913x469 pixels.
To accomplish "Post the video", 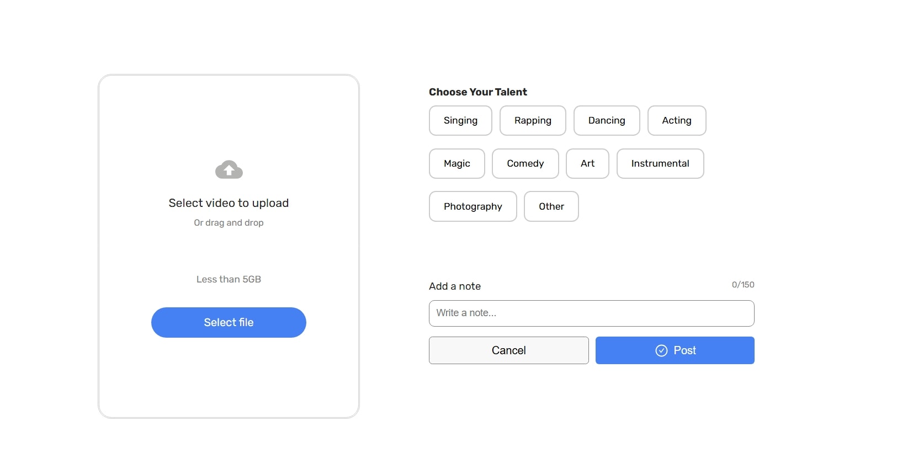I will [675, 350].
